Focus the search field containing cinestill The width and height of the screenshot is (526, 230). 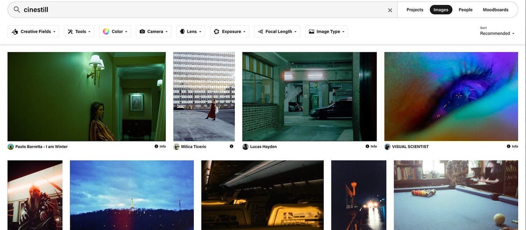202,10
